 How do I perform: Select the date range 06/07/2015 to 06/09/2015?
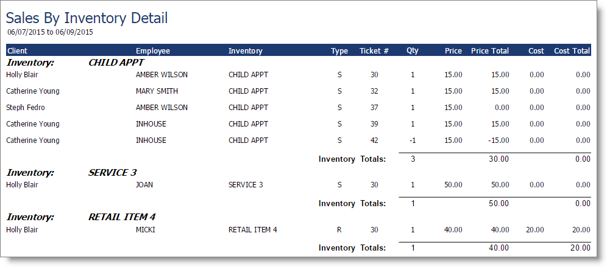(51, 32)
